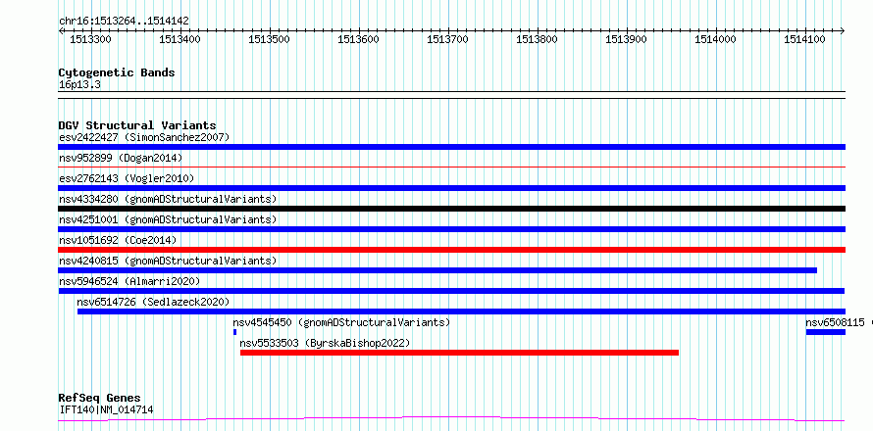Viewport: 873px width, 431px height.
Task: Click the left arrow end of the ruler
Action: coord(61,30)
